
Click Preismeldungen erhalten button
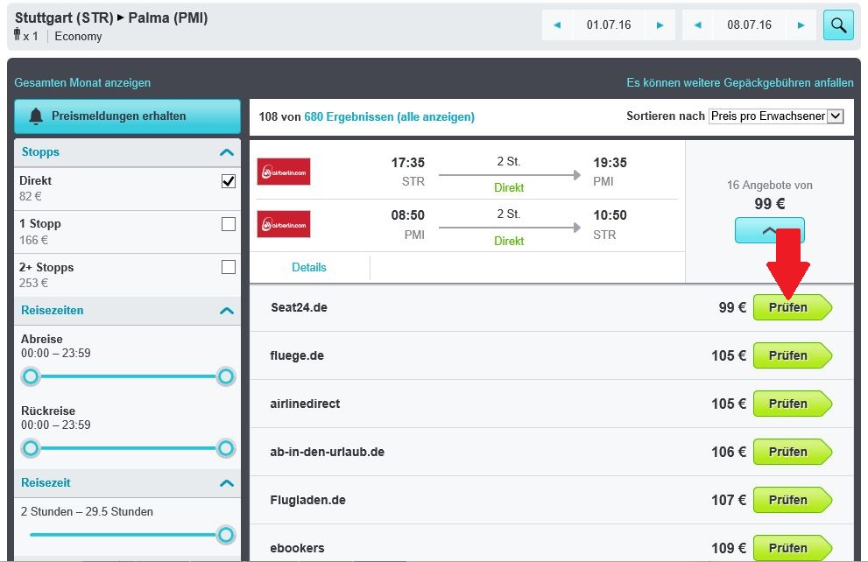tap(127, 116)
